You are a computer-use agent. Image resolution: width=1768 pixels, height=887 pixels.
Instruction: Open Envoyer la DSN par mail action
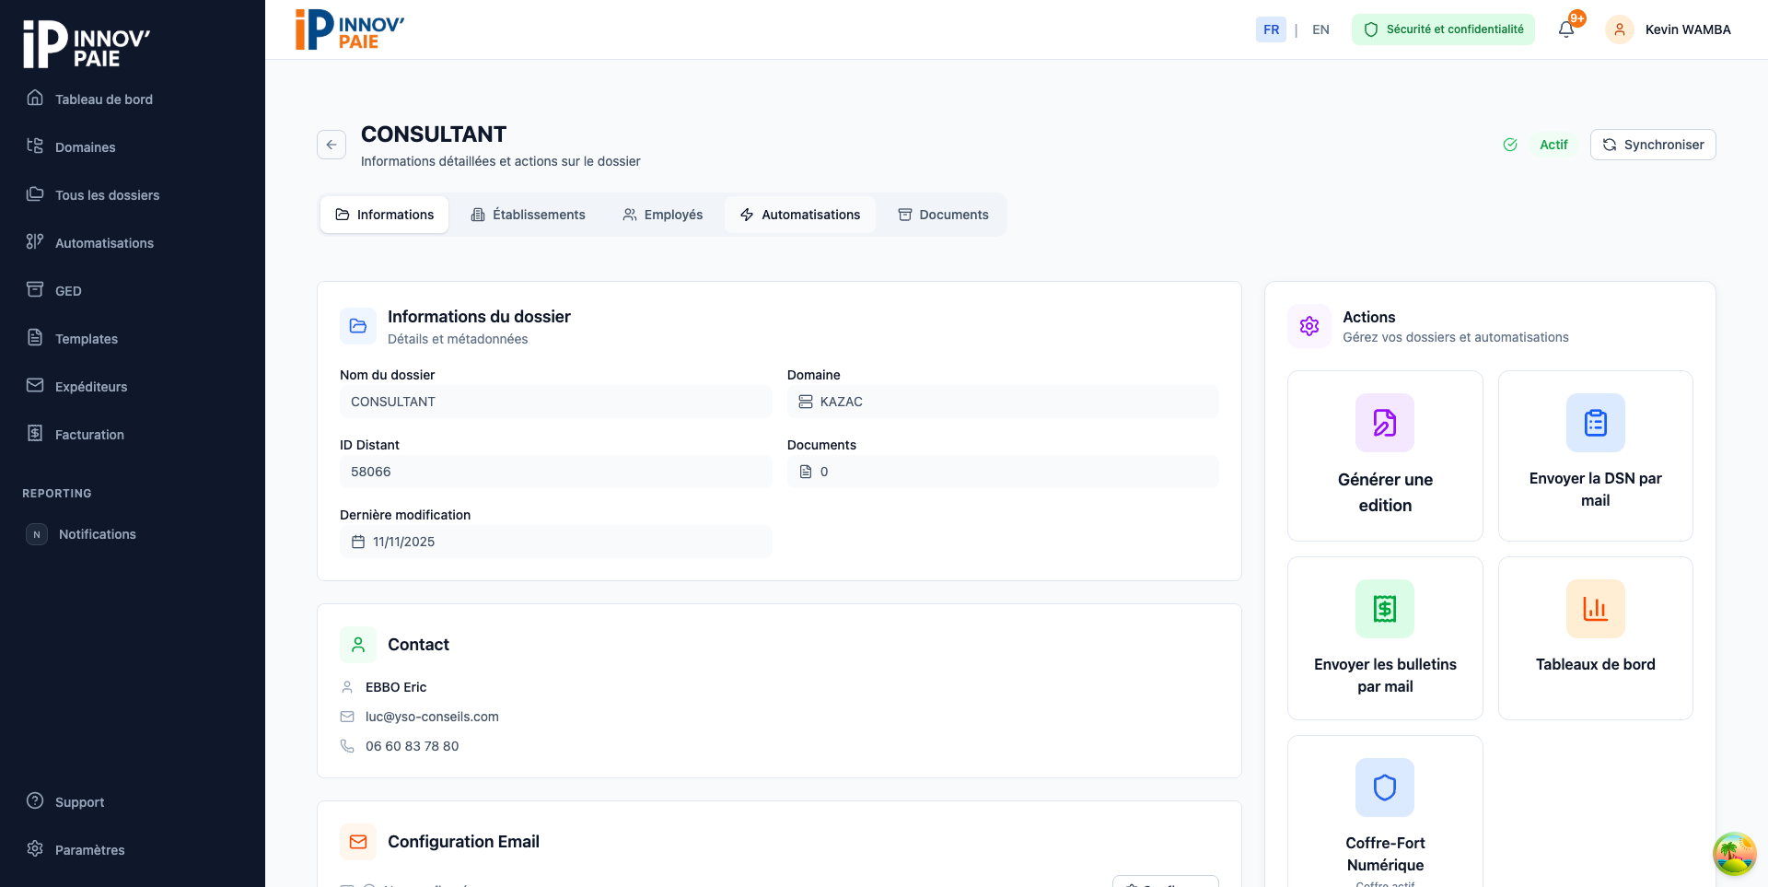pos(1595,456)
